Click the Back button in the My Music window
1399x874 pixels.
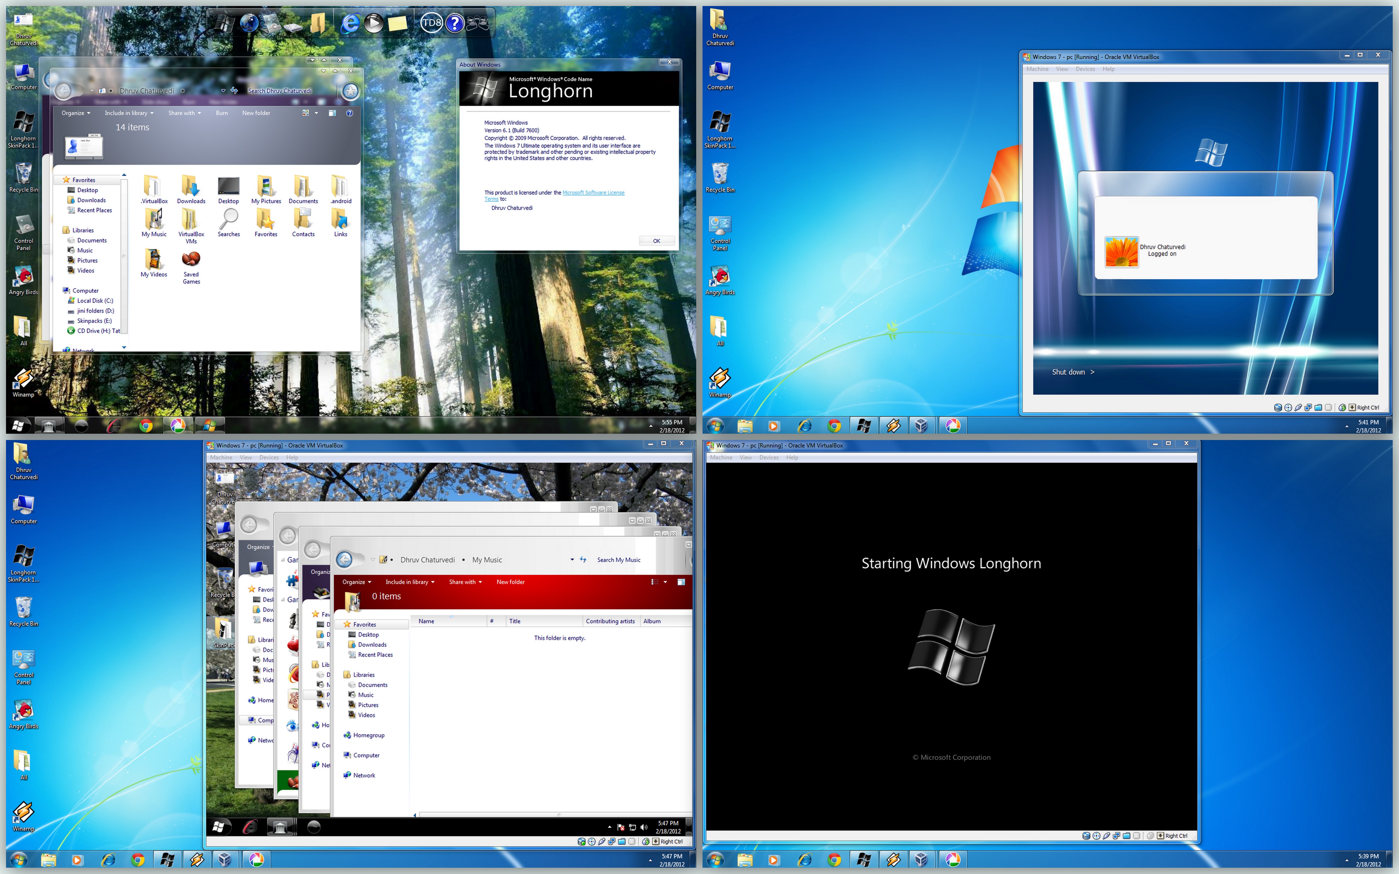coord(344,559)
